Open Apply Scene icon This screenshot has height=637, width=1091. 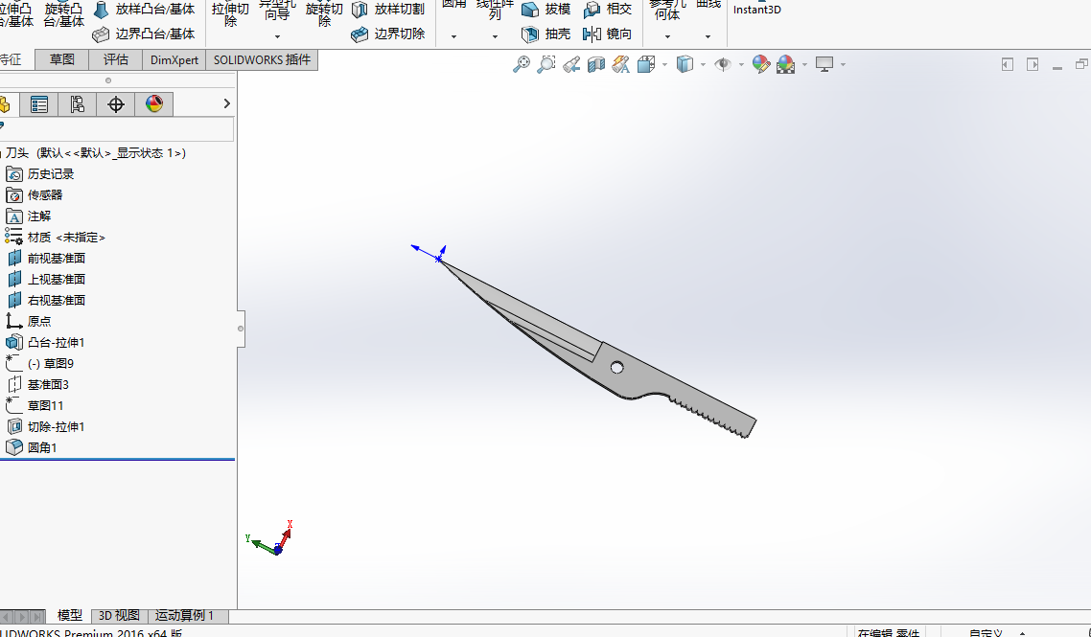785,65
